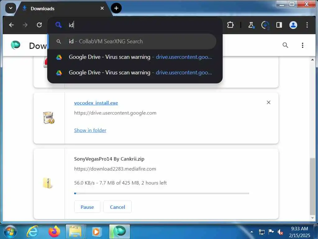
Task: Open the Extensions puzzle icon
Action: click(x=231, y=25)
